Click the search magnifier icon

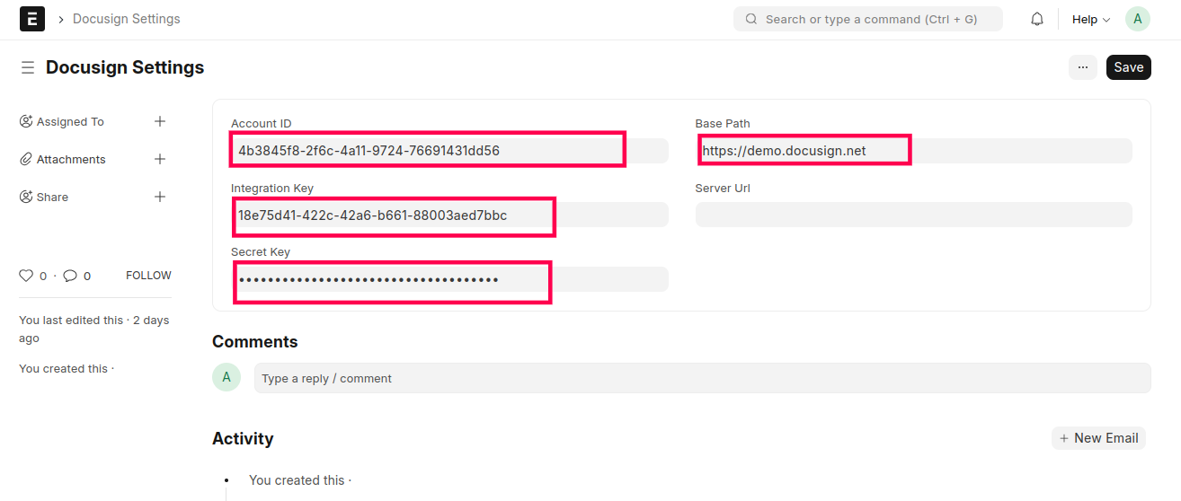click(751, 19)
